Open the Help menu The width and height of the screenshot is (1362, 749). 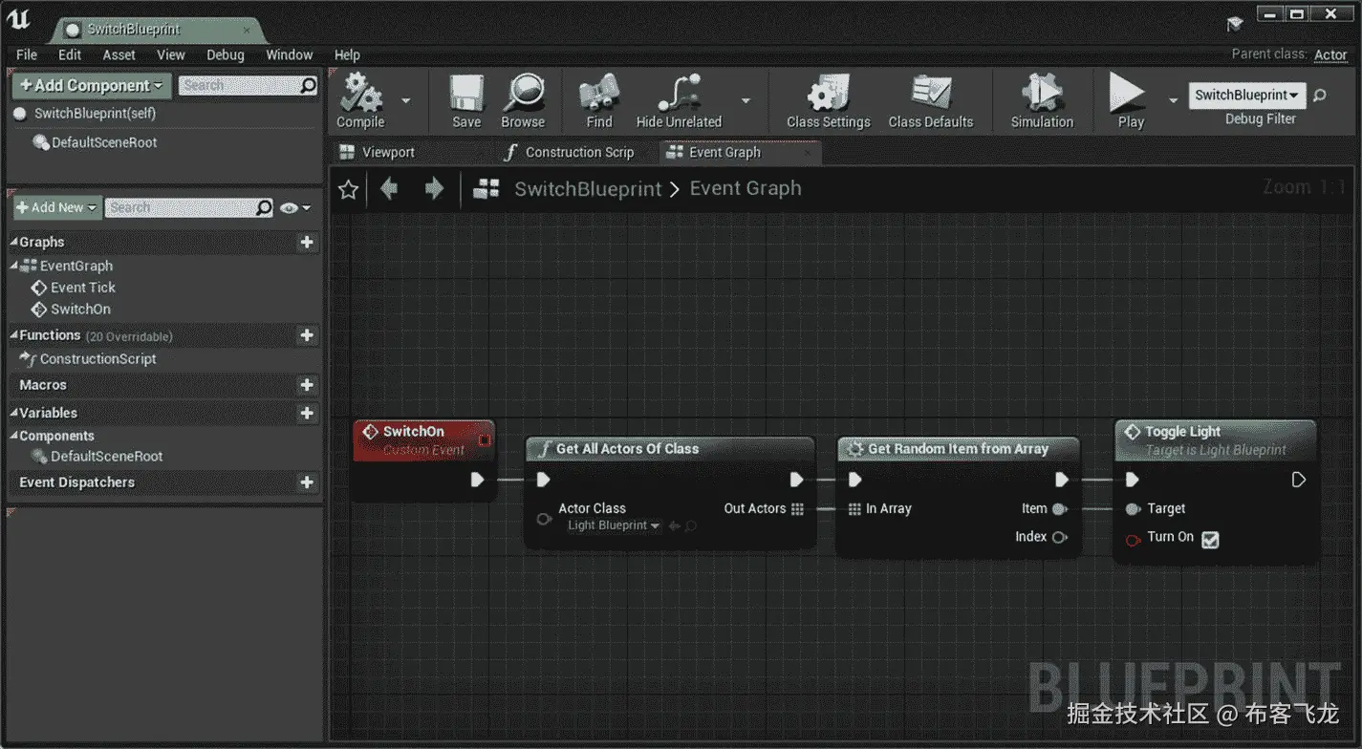click(347, 54)
